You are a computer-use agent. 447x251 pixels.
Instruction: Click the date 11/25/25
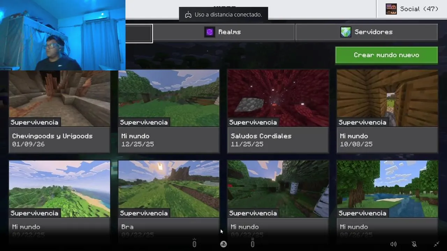click(247, 144)
